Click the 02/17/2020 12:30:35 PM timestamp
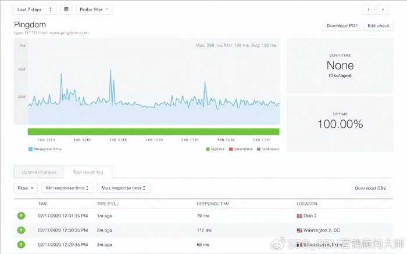Screen dimensions: 407x254 [x=63, y=230]
